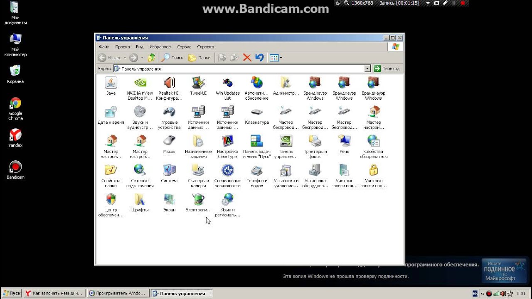This screenshot has height=299, width=532.
Task: Open Дата и время settings
Action: pos(111,115)
